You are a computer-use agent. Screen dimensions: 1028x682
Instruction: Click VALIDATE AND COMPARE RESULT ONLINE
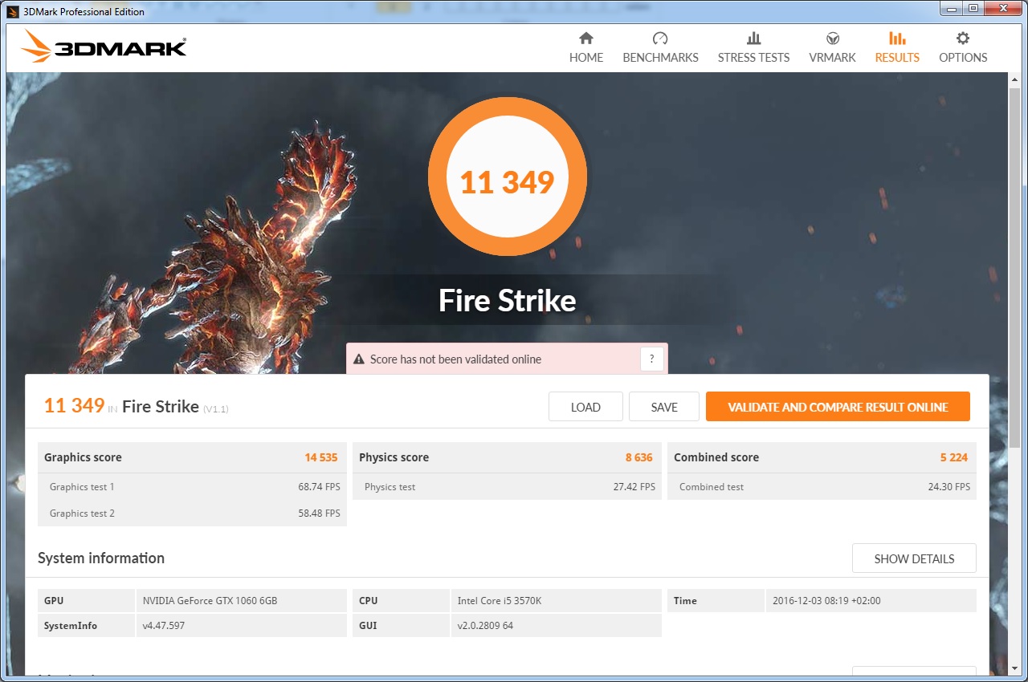point(838,407)
